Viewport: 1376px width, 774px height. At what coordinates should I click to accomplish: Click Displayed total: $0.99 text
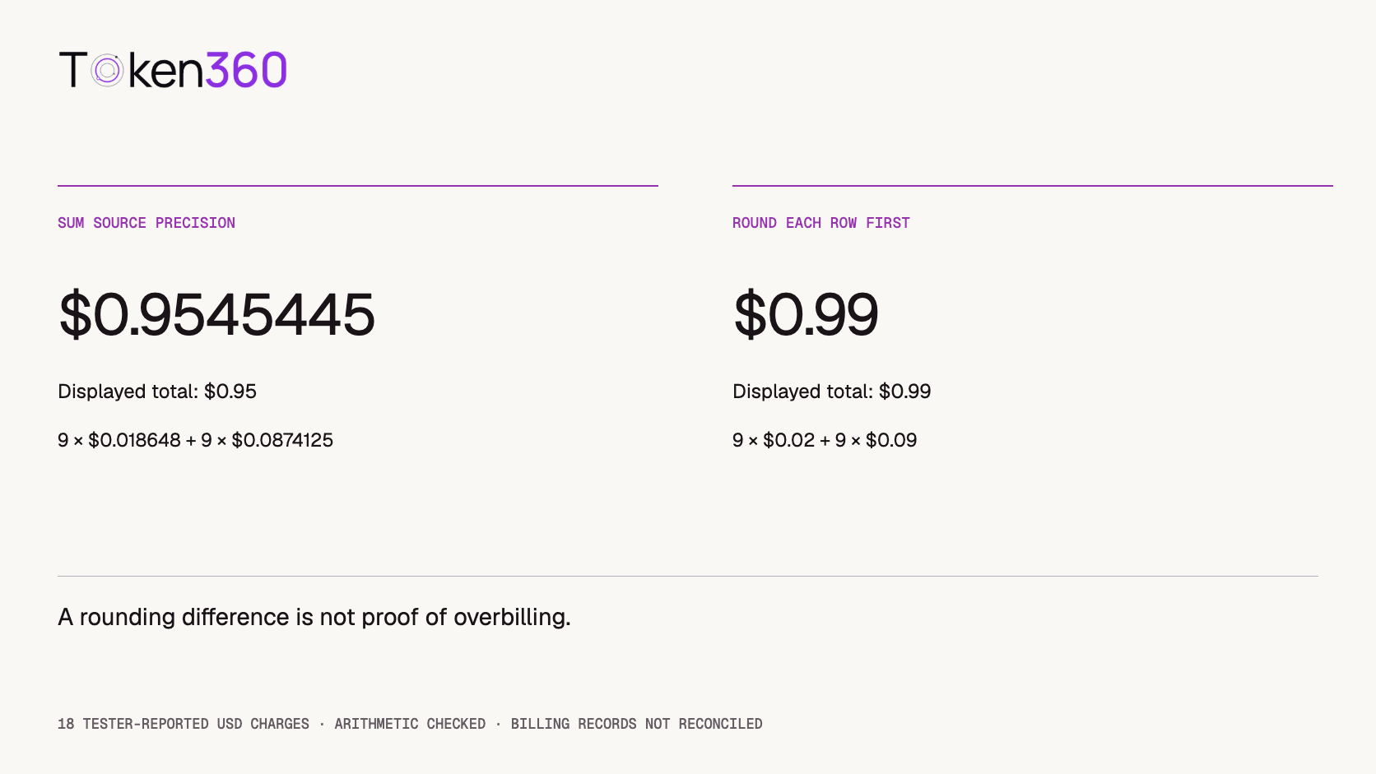(832, 392)
